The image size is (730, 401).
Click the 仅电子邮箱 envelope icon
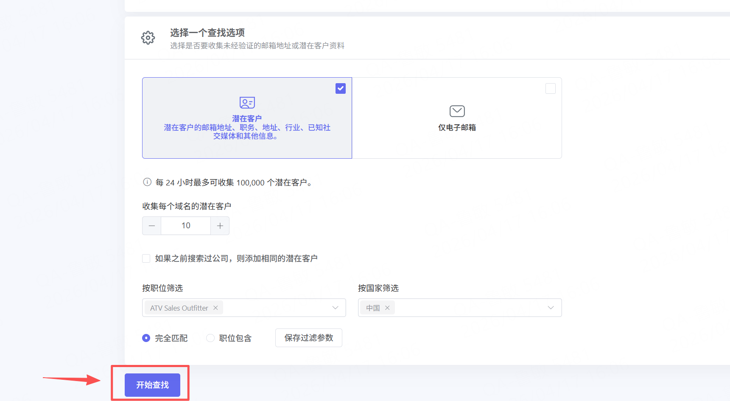point(457,111)
